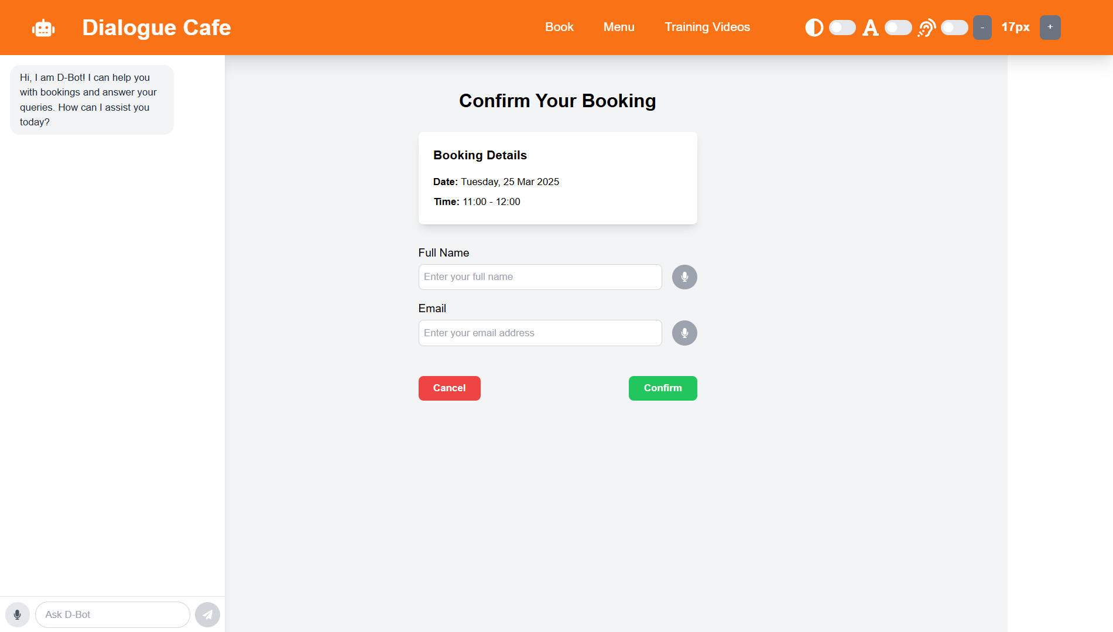Screen dimensions: 1113x632
Task: Open Training Videos from the navbar
Action: (707, 28)
